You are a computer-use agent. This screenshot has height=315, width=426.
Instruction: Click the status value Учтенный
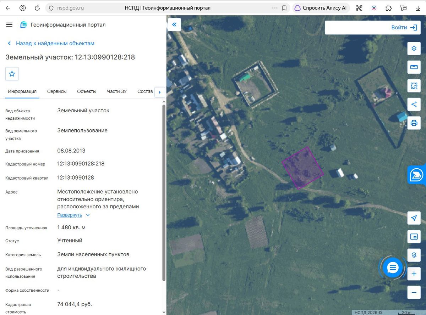[x=70, y=240]
